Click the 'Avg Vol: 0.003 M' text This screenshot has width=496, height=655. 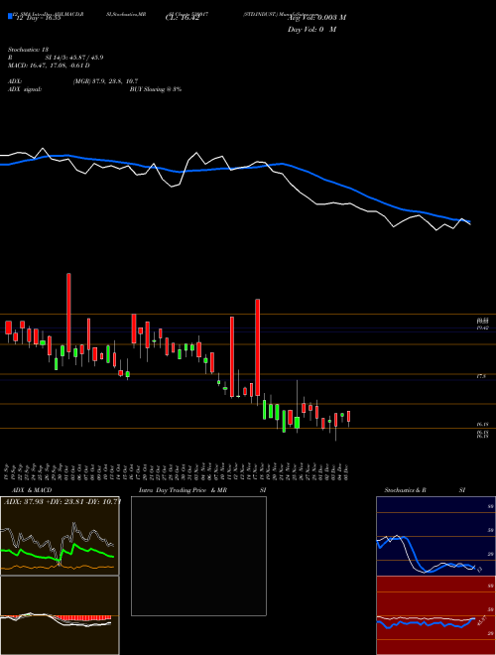pos(316,18)
